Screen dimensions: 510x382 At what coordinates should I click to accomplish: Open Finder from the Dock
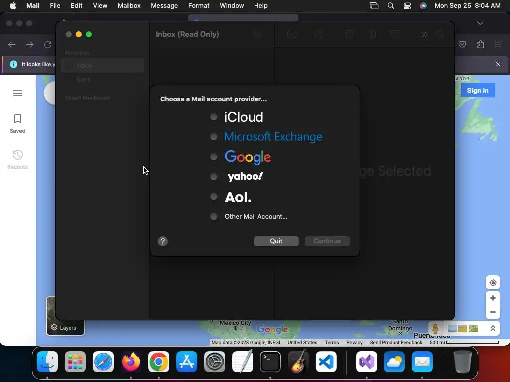tap(47, 362)
